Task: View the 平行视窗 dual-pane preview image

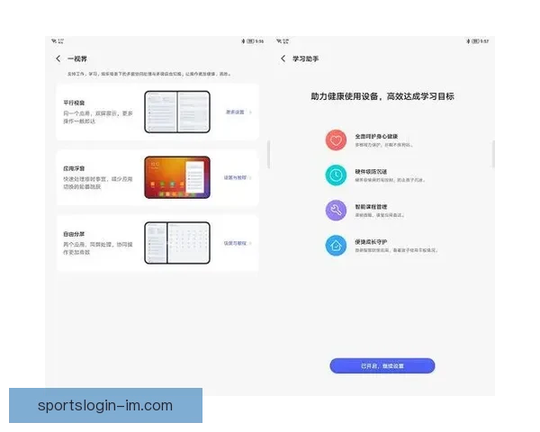Action: tap(177, 112)
